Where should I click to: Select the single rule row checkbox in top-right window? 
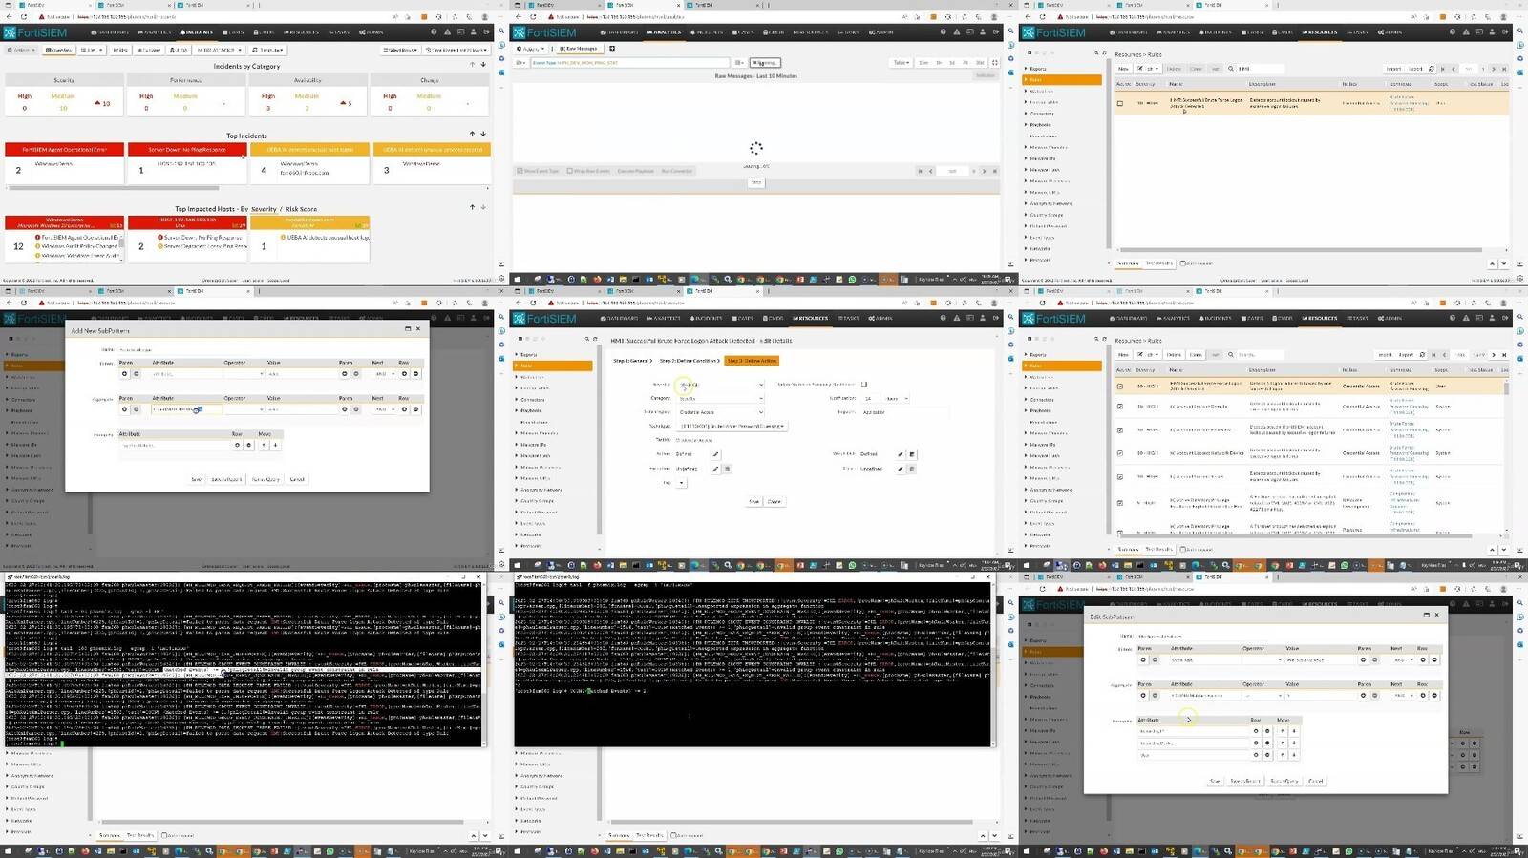point(1120,103)
